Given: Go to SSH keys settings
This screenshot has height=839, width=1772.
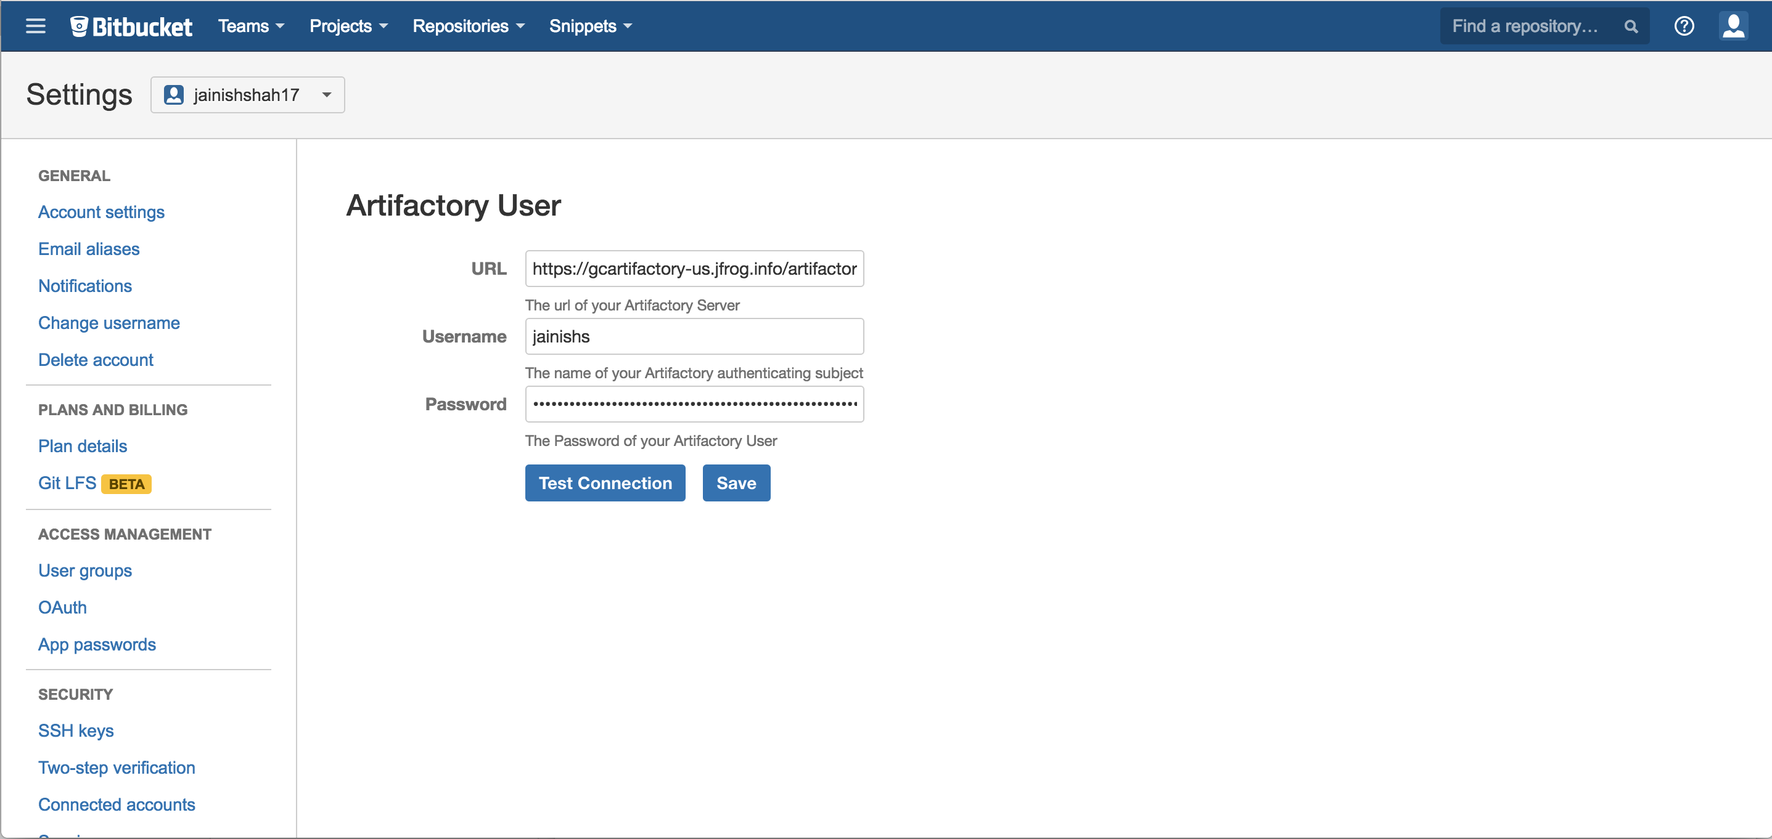Looking at the screenshot, I should tap(76, 731).
